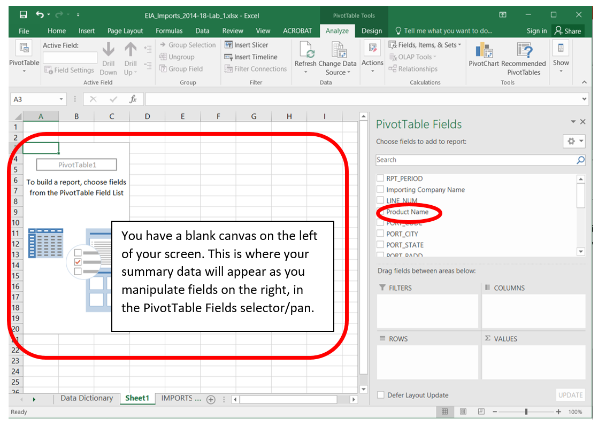Viewport: 606px width, 427px height.
Task: Open the PivotTable Fields options gear menu
Action: pyautogui.click(x=574, y=141)
